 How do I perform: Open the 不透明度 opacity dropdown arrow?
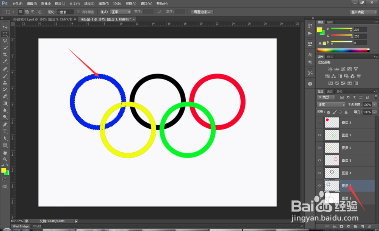(x=374, y=105)
